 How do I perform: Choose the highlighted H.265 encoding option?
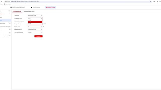pyautogui.click(x=35, y=22)
